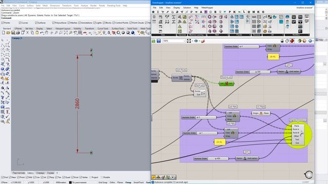Expand the Panels category bar in Grasshopper
328x184 pixels.
coord(240,35)
